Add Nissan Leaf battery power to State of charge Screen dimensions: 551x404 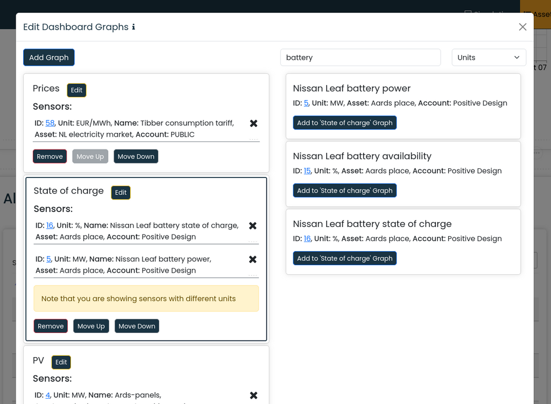(344, 122)
